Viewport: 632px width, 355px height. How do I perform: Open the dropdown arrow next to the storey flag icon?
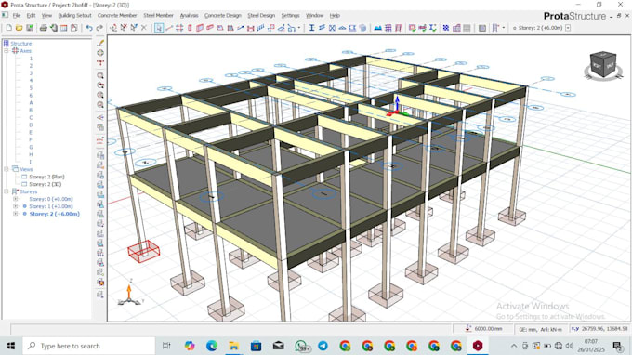tap(504, 28)
